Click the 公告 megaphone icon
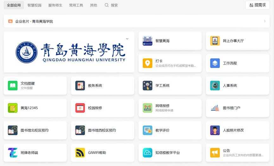The height and width of the screenshot is (166, 274). 215,153
